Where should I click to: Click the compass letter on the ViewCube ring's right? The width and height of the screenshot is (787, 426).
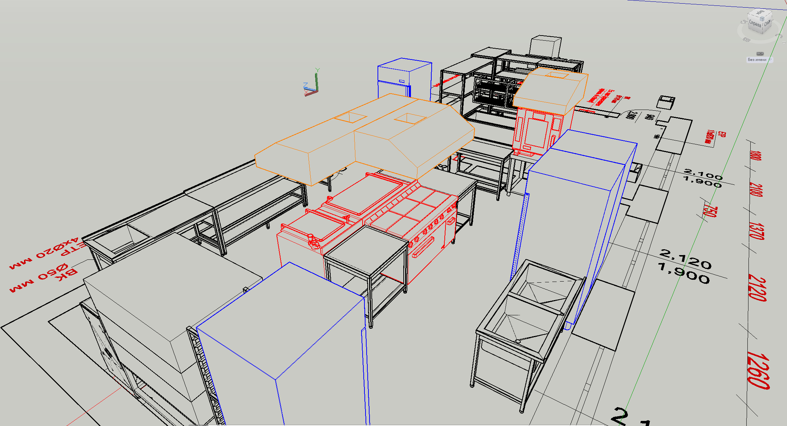point(779,36)
